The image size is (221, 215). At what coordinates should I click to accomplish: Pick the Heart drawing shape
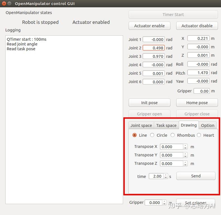click(x=199, y=135)
